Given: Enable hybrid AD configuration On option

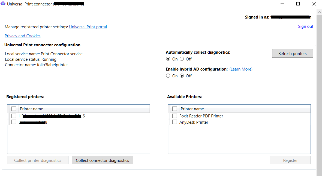Looking at the screenshot, I should [168, 76].
